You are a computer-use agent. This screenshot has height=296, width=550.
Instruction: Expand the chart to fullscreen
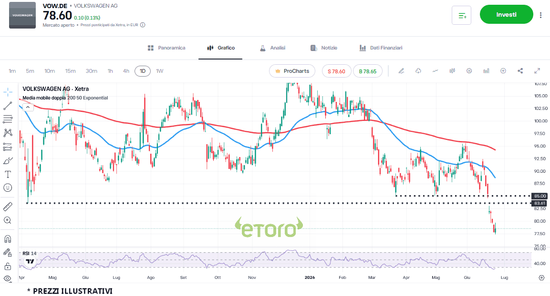(x=537, y=71)
